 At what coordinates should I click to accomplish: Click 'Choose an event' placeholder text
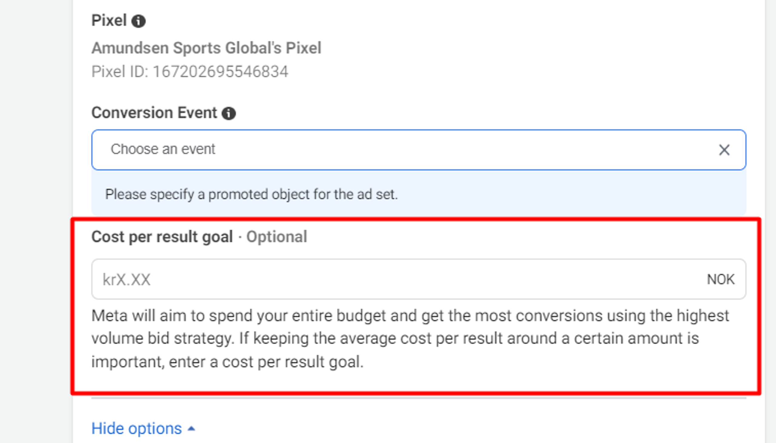click(163, 149)
